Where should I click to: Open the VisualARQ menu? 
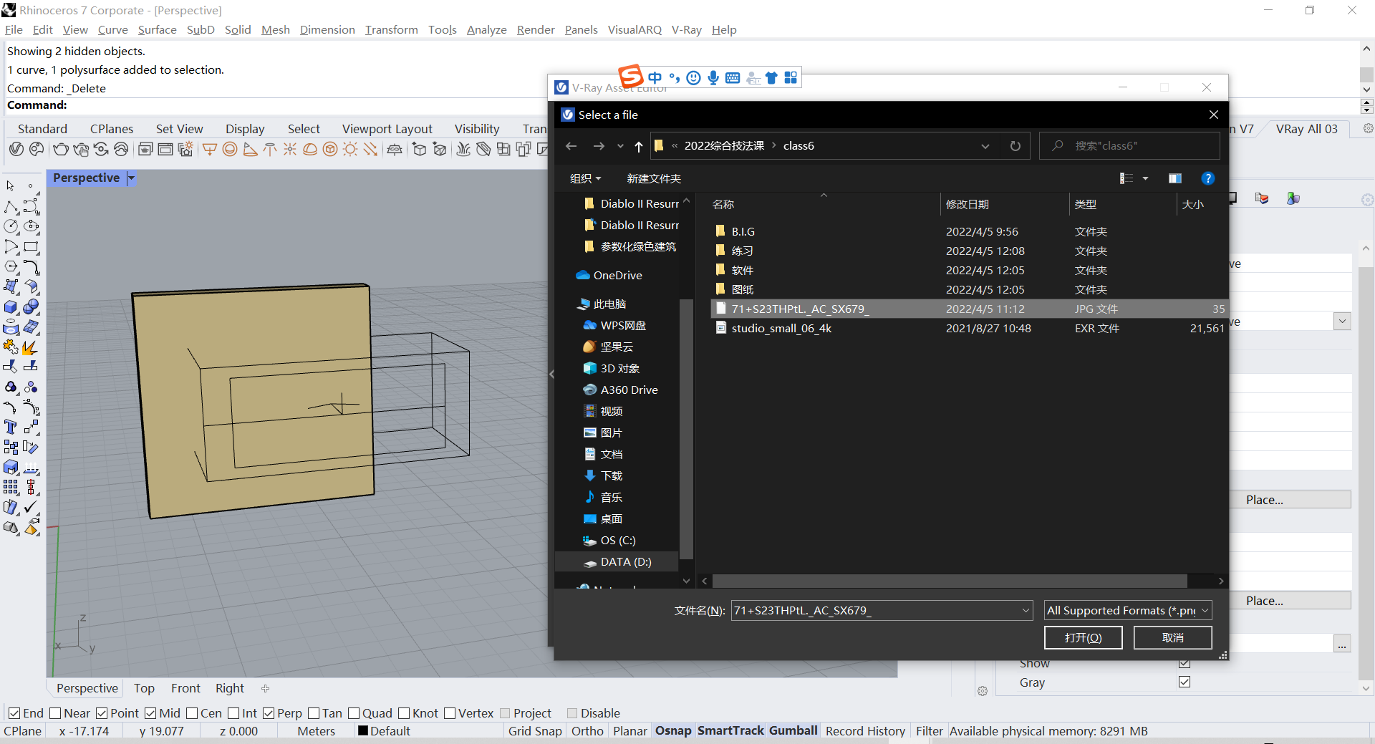pyautogui.click(x=635, y=30)
